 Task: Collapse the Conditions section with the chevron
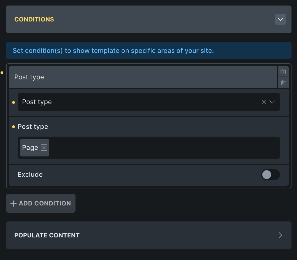(280, 19)
